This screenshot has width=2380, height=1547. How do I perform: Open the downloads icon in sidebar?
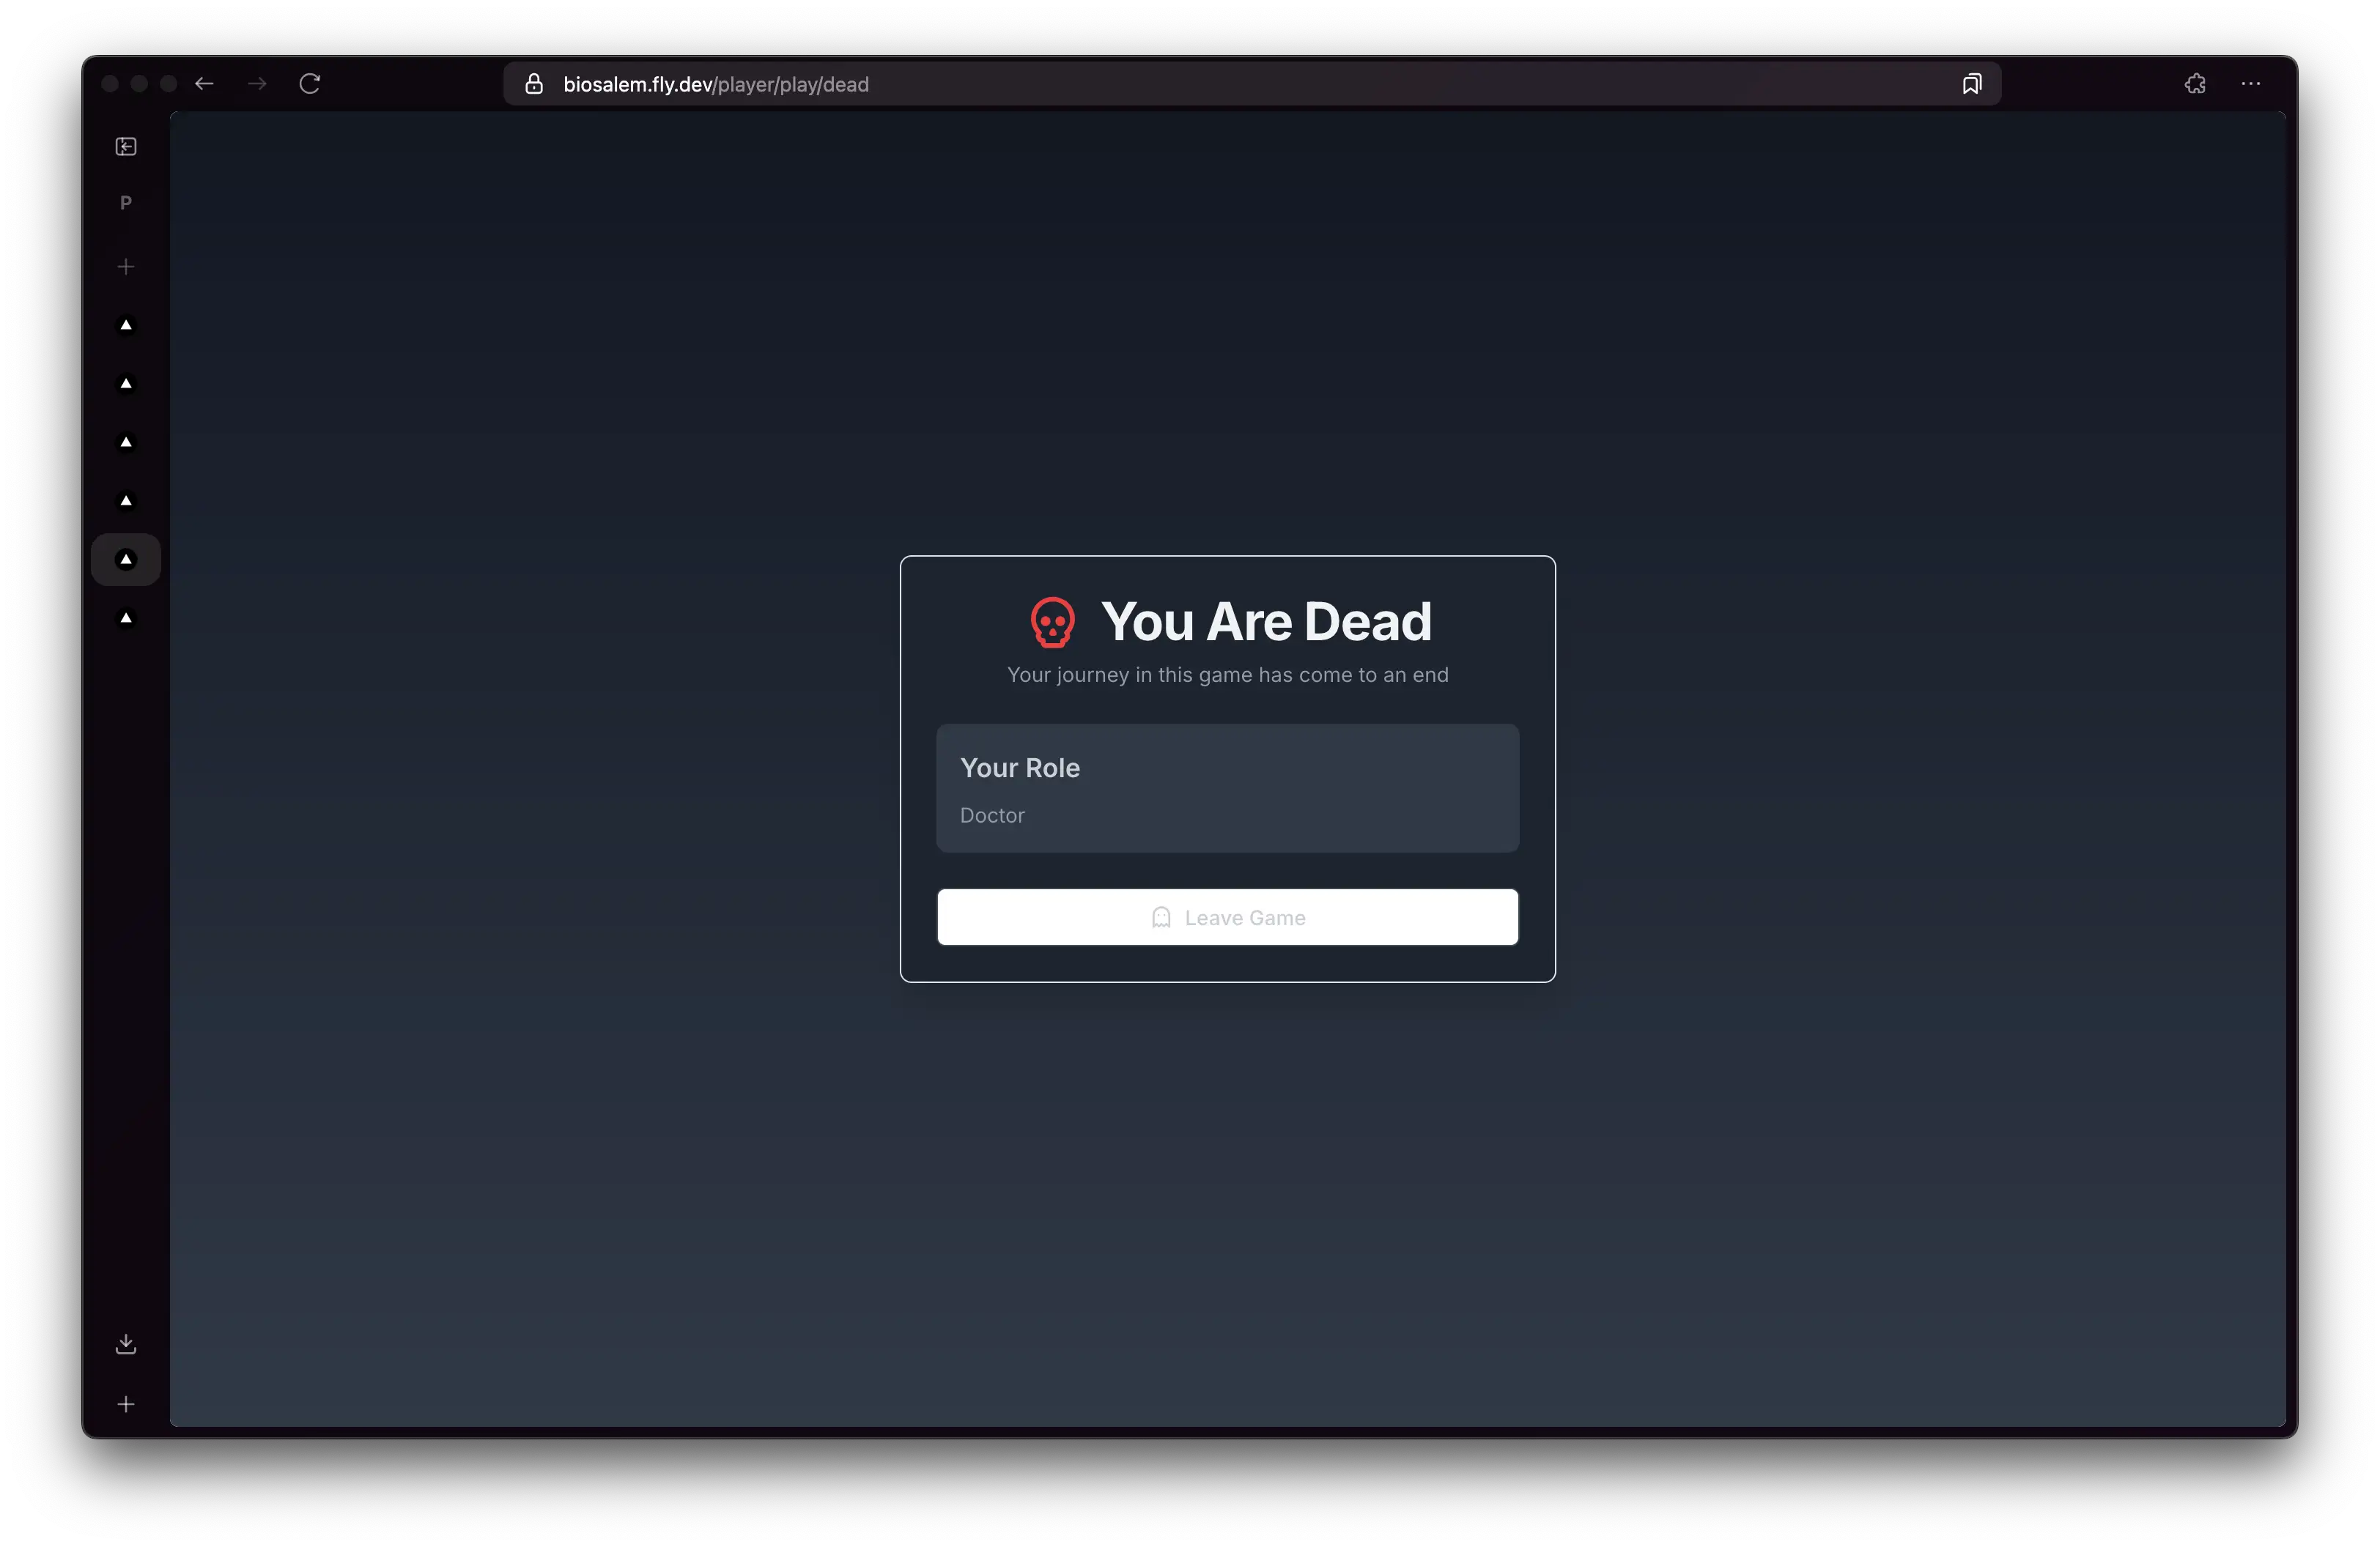(126, 1344)
